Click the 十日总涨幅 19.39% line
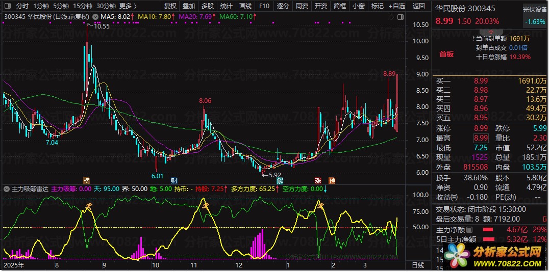Screen dimensions: 550x272 503,57
